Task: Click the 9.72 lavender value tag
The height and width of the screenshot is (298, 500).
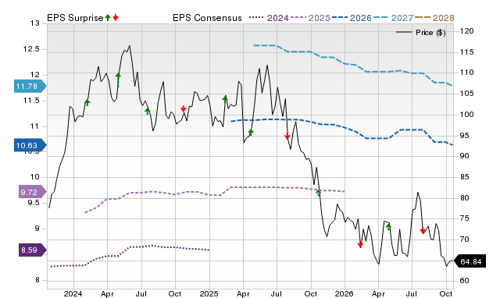Action: click(32, 192)
